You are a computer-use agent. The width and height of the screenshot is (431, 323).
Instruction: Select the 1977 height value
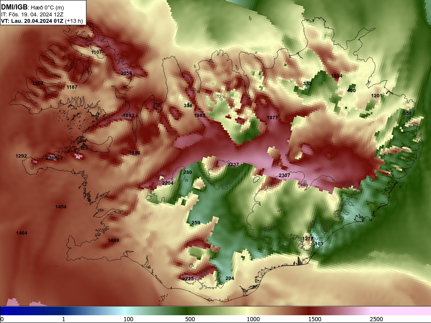point(272,118)
